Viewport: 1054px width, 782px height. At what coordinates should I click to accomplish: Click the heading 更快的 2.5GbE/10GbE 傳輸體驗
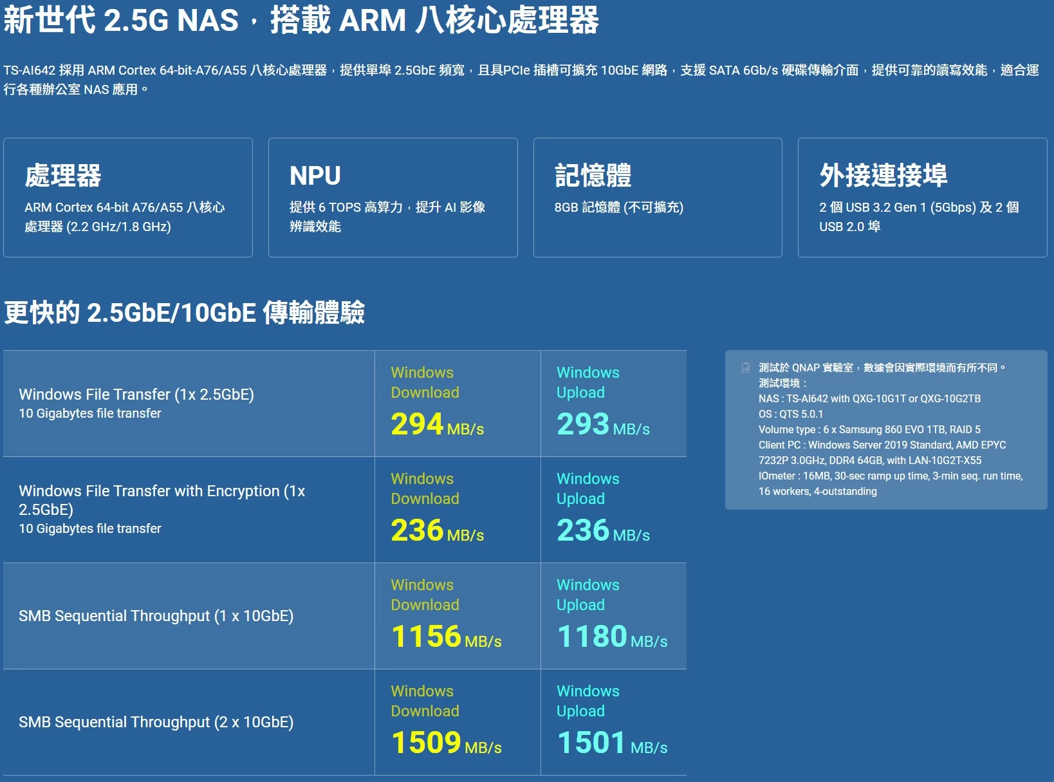click(x=185, y=312)
